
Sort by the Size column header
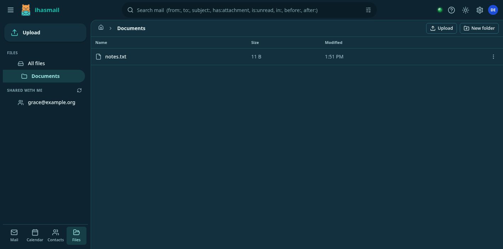[255, 43]
